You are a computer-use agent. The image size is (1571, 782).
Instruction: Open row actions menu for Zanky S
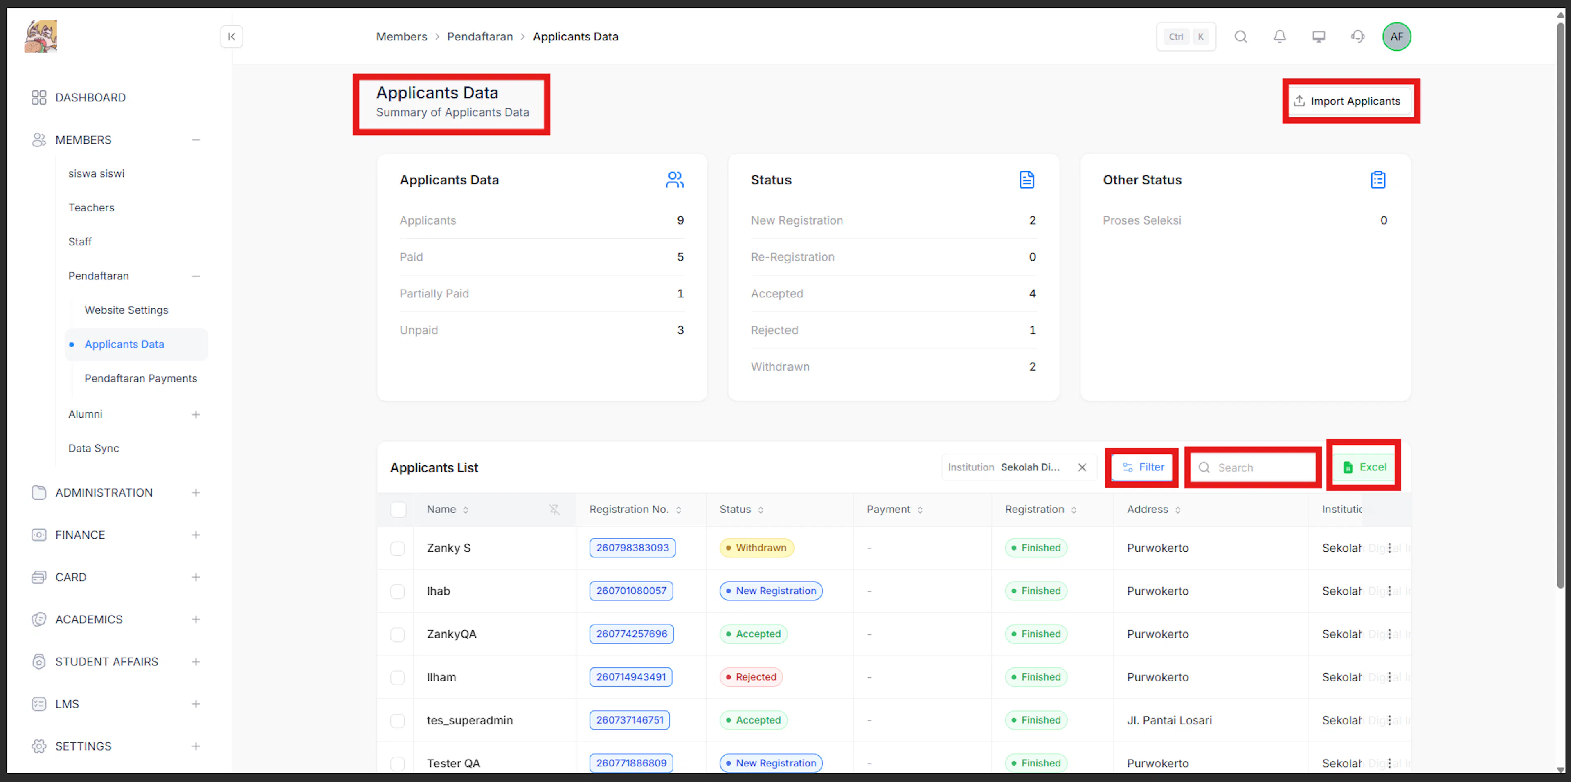1389,547
